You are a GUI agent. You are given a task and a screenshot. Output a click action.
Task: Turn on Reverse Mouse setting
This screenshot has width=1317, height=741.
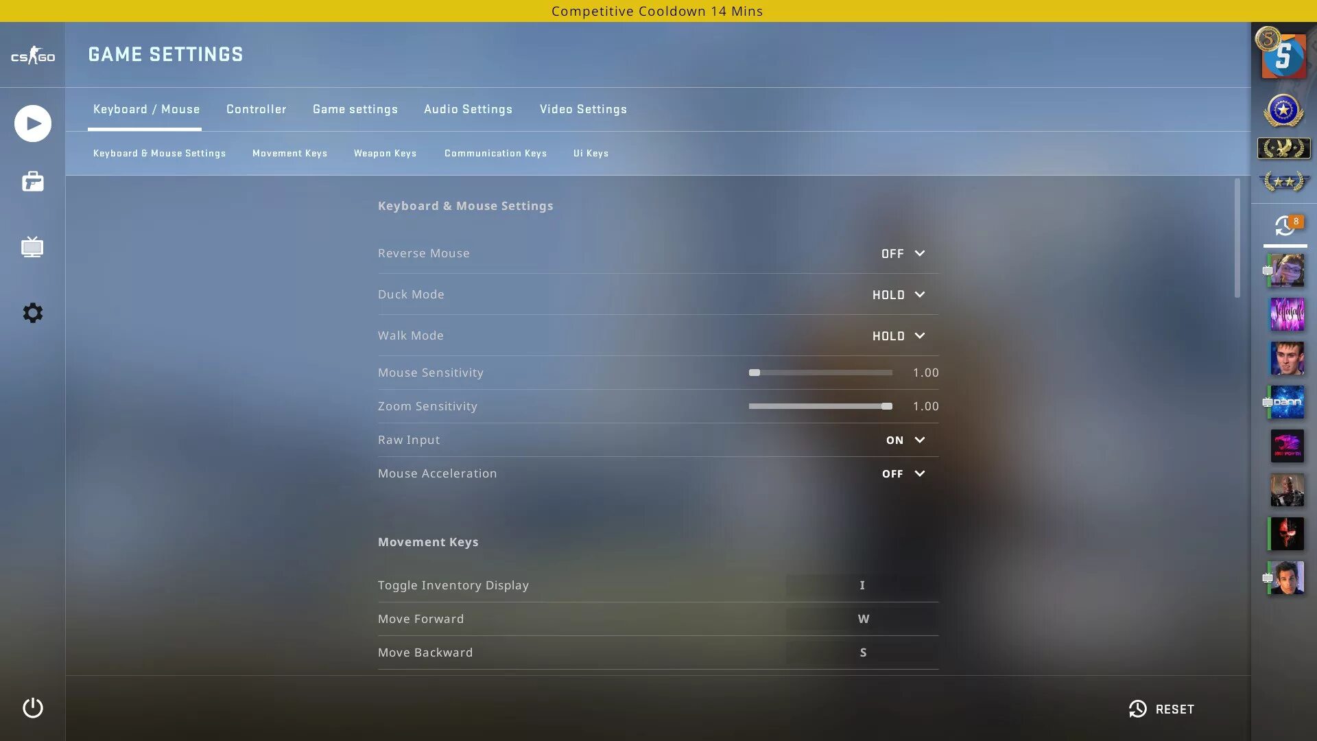click(x=902, y=252)
